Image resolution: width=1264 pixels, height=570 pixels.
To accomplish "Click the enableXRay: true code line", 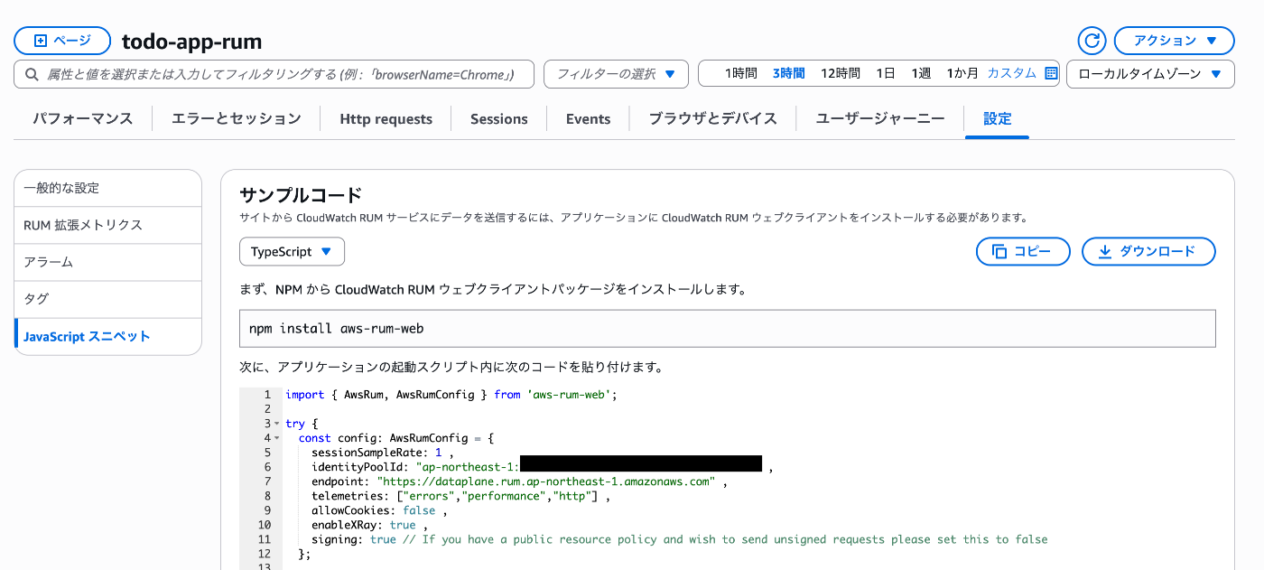I will click(x=369, y=525).
